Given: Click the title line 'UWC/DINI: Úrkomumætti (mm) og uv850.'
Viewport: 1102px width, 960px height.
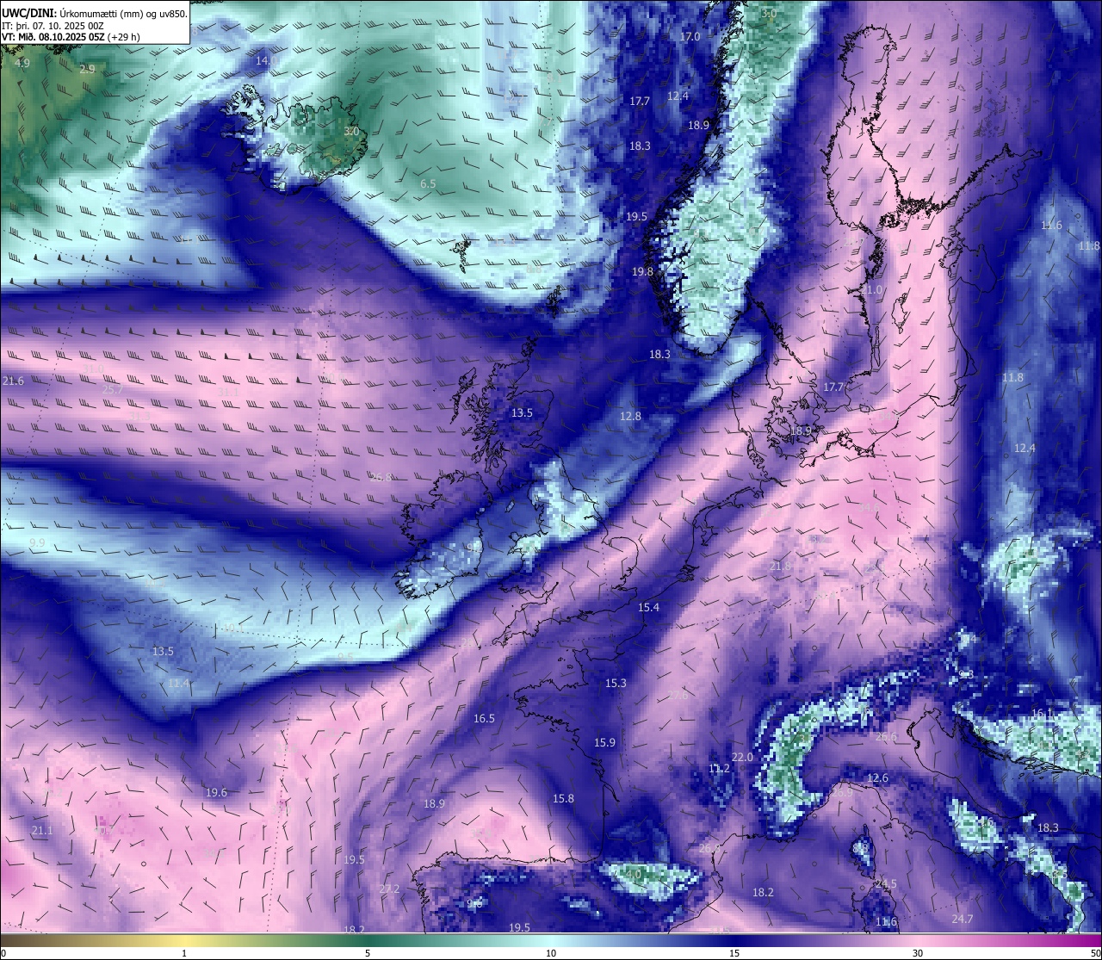Looking at the screenshot, I should (x=94, y=13).
